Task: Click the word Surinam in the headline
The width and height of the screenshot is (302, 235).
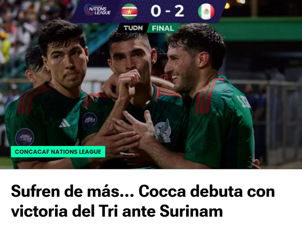Action: point(191,211)
